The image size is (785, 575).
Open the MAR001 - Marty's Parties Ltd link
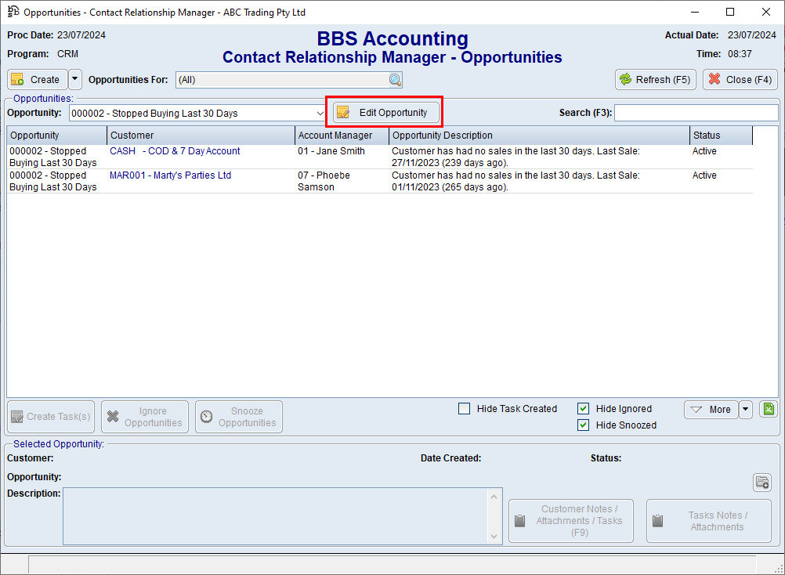click(x=170, y=175)
